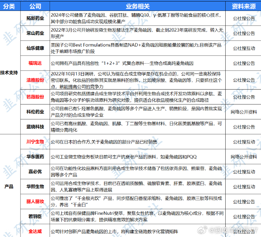Viewport: 261px width, 237px height.
Task: Click 华熙生物 description mentioning 透明质酸酶
Action: 136,187
